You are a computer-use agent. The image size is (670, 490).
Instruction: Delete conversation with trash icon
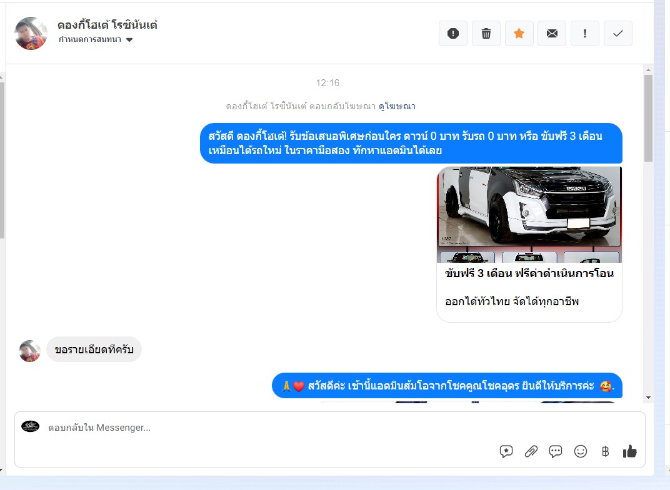(486, 33)
